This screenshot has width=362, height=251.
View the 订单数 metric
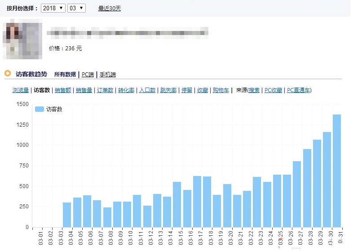[105, 90]
